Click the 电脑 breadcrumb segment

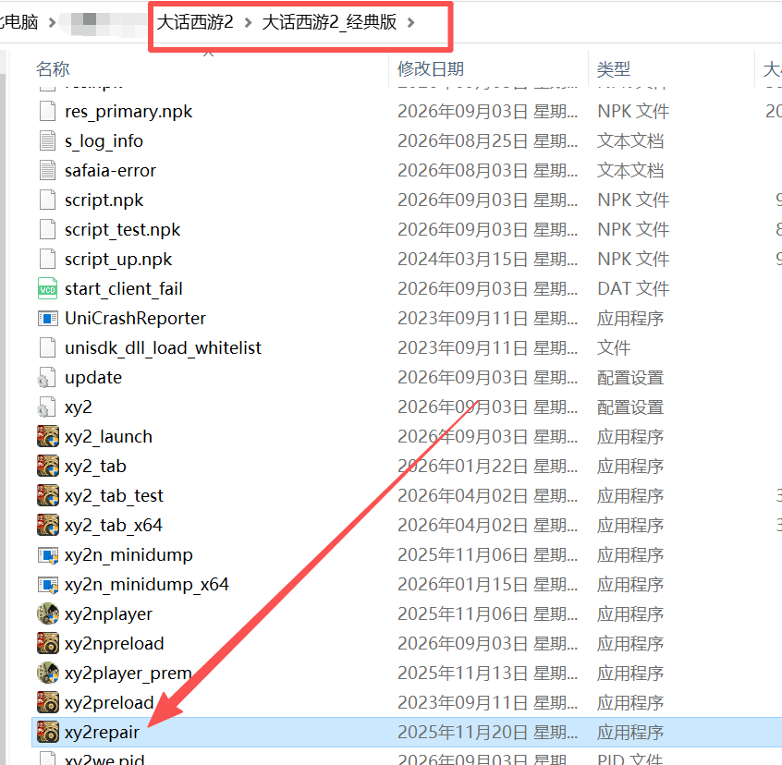[x=19, y=22]
